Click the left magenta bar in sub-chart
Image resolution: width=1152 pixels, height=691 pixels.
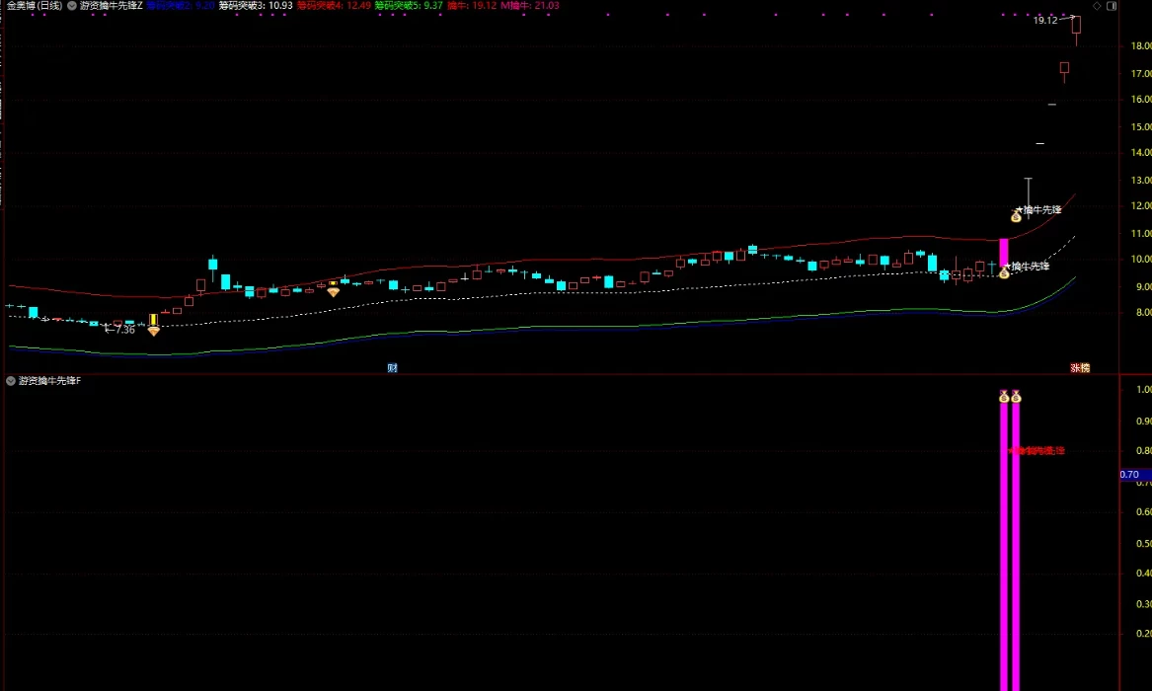click(1004, 547)
